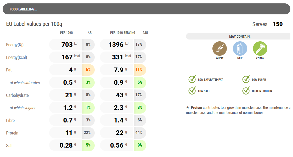Click the green Salt 9% RI swatch
The height and width of the screenshot is (157, 293).
point(140,145)
